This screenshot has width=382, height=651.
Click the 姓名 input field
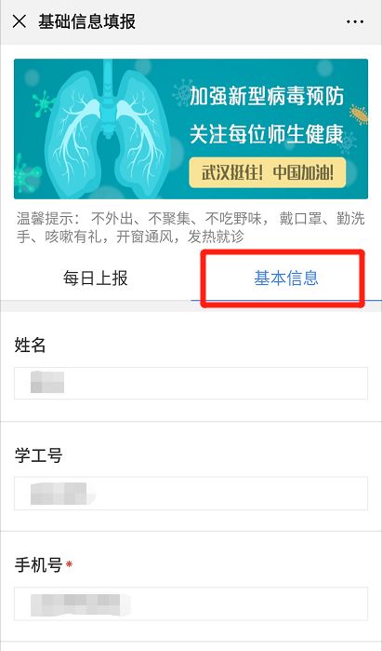(191, 383)
